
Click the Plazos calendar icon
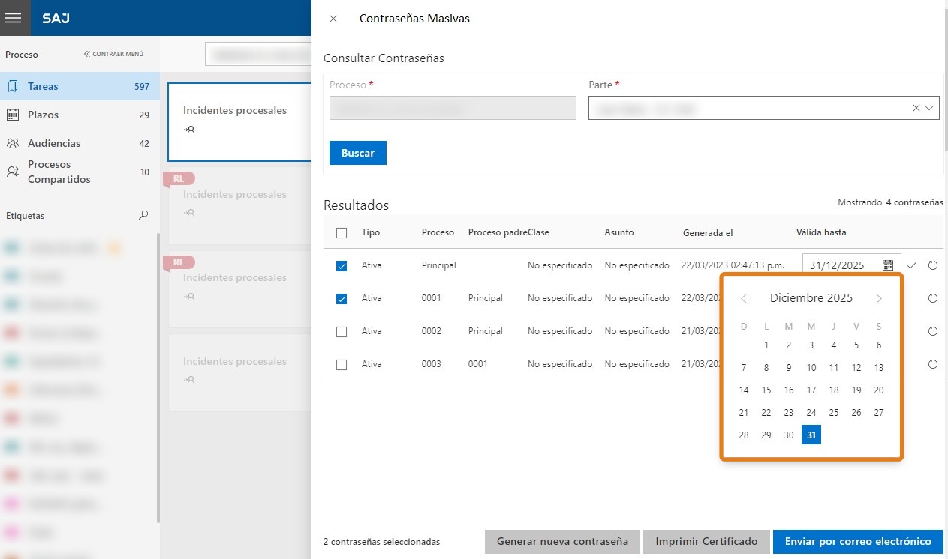(12, 115)
